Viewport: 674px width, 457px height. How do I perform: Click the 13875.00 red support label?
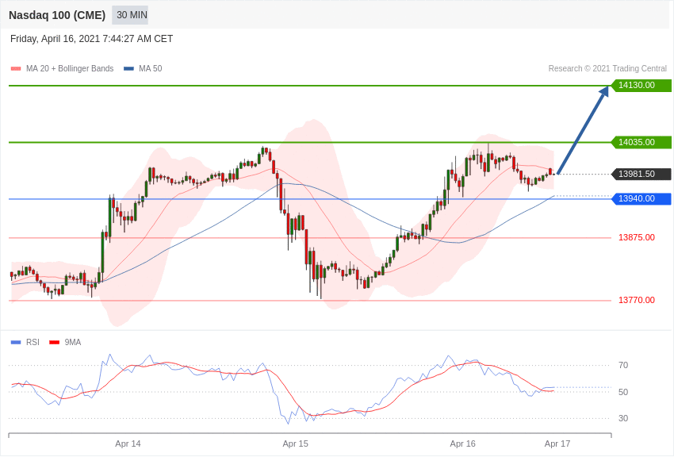pos(637,238)
